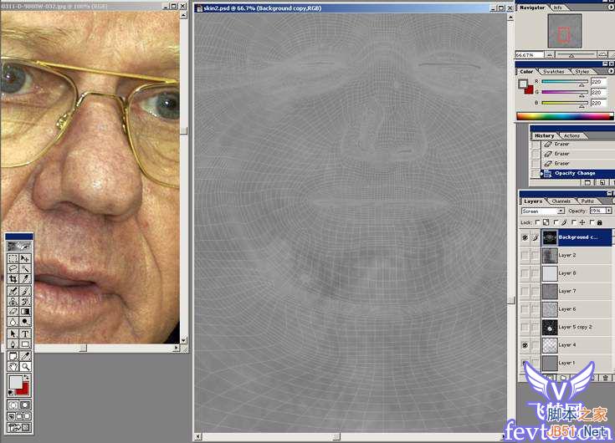
Task: Enable lock position checkbox
Action: (574, 222)
